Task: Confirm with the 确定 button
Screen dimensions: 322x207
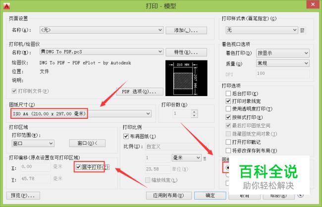Action: [210, 195]
